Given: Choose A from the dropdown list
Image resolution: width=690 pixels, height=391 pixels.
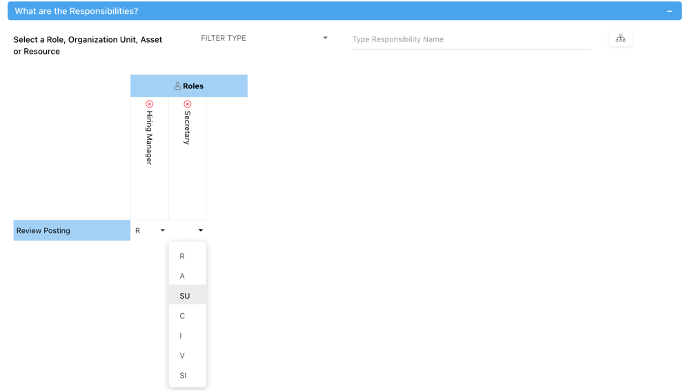Looking at the screenshot, I should point(188,276).
